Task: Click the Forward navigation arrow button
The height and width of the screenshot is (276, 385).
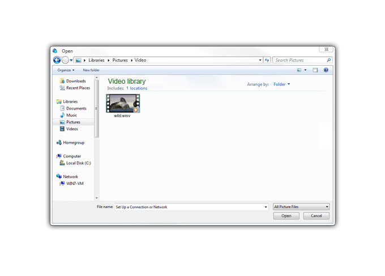Action: [x=65, y=60]
